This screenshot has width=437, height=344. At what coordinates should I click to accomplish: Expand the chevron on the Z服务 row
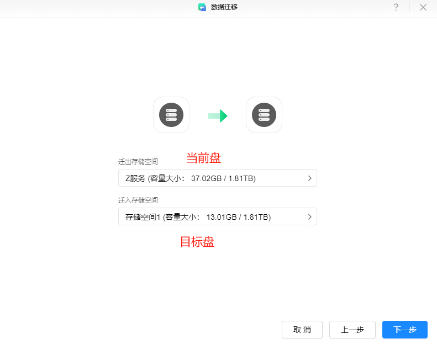pos(309,178)
